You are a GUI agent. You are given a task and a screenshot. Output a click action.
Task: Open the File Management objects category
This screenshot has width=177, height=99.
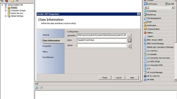point(159,18)
